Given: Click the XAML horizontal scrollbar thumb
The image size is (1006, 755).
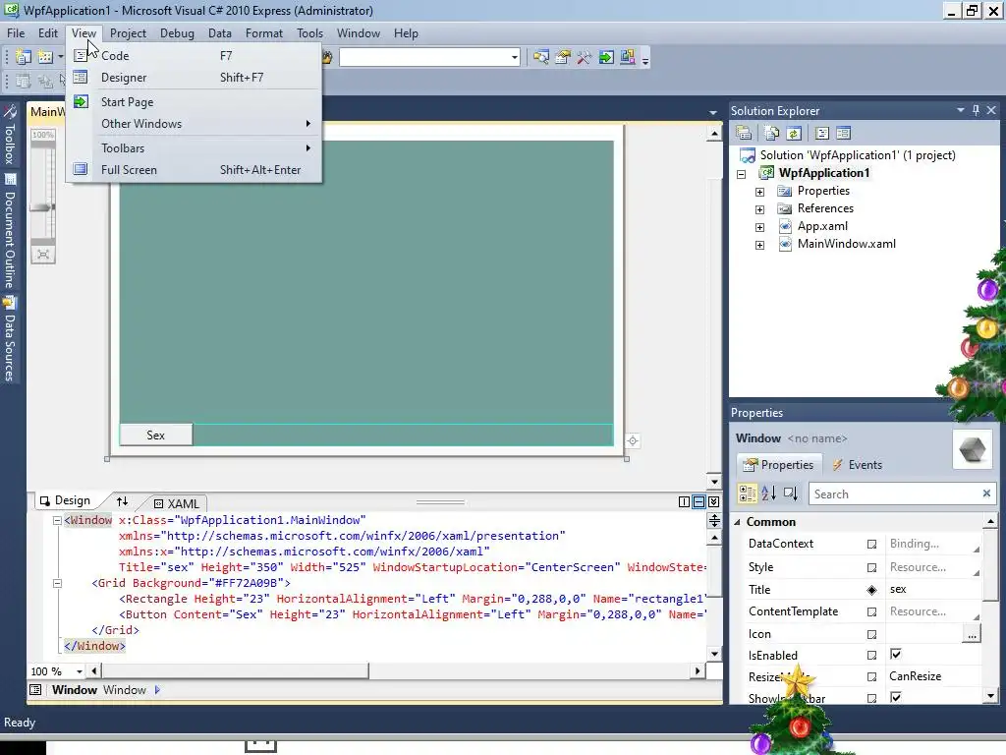Looking at the screenshot, I should tap(234, 670).
